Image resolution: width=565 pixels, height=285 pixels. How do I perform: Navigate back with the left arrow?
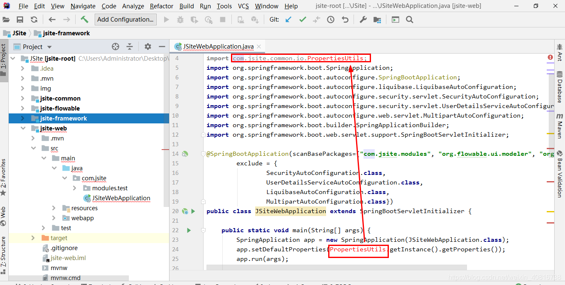pyautogui.click(x=52, y=20)
